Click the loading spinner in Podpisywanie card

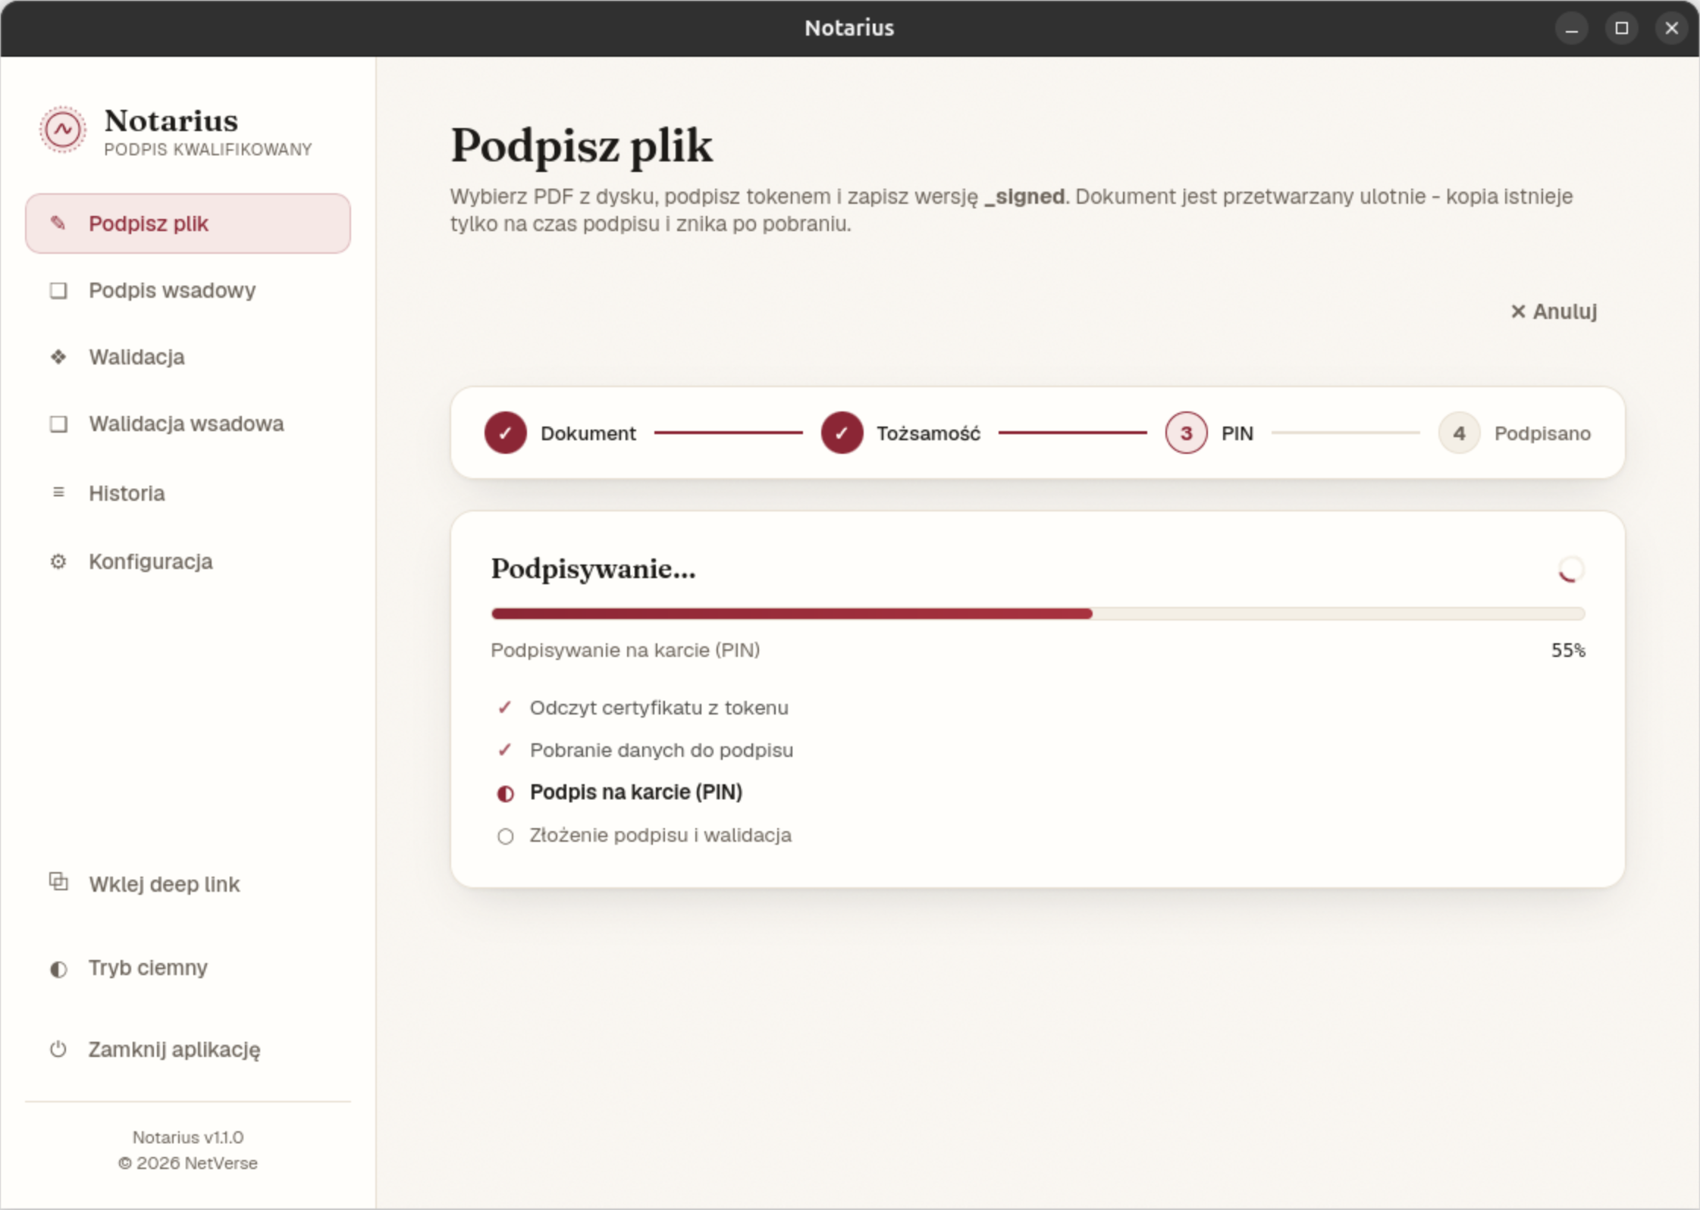click(1571, 570)
